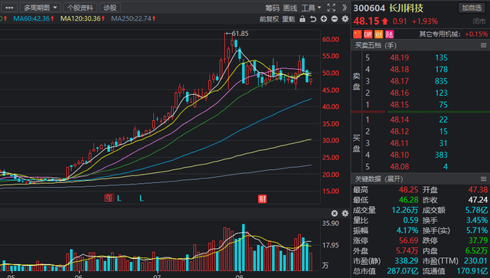Select sell level 5 price 48.19

point(400,57)
